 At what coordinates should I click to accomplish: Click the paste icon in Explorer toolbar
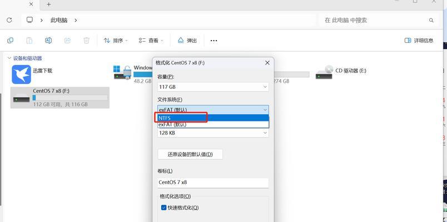(29, 41)
